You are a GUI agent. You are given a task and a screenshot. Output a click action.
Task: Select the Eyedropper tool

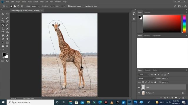[x=7, y=21]
